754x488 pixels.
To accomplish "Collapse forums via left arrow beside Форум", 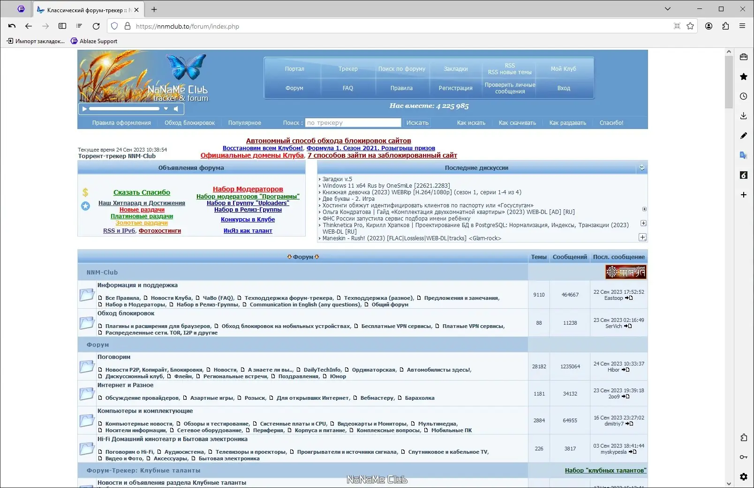I will coord(289,257).
